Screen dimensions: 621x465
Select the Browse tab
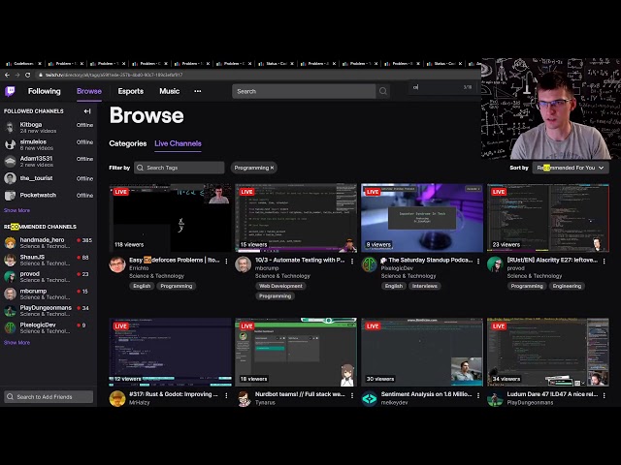pyautogui.click(x=89, y=91)
